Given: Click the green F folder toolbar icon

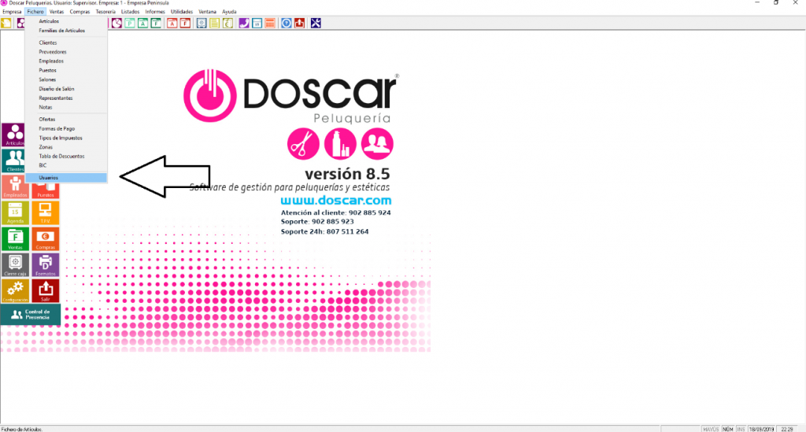Looking at the screenshot, I should (155, 23).
